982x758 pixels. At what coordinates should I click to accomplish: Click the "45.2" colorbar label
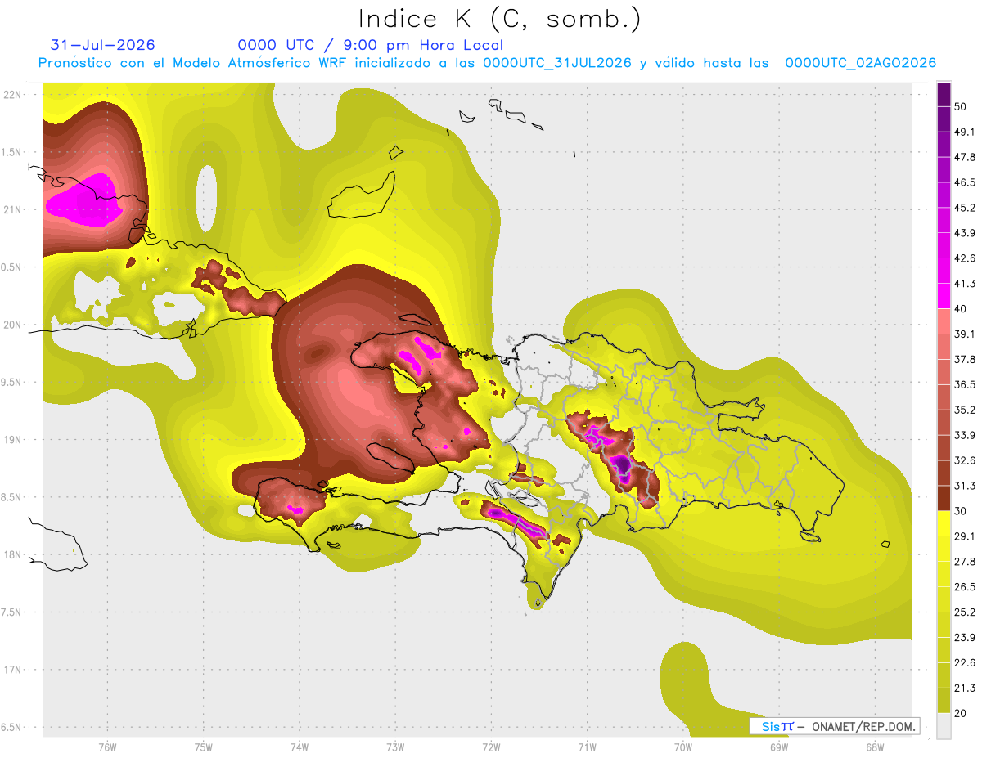pyautogui.click(x=965, y=208)
